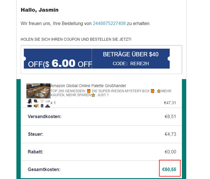
Task: Select the coupon code RERE2H
Action: [x=139, y=63]
